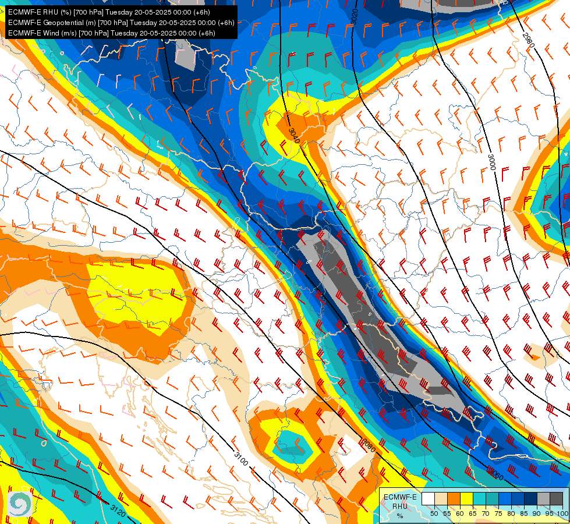Pick the white below-50% legend swatch
Screen dimensions: 570x524
coord(428,498)
